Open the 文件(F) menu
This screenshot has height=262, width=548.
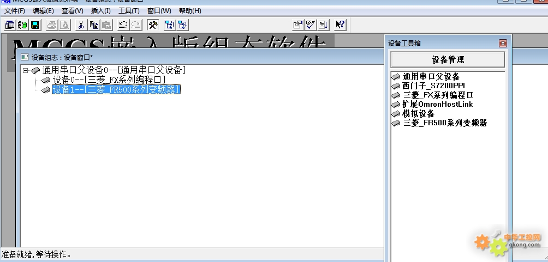pyautogui.click(x=15, y=11)
